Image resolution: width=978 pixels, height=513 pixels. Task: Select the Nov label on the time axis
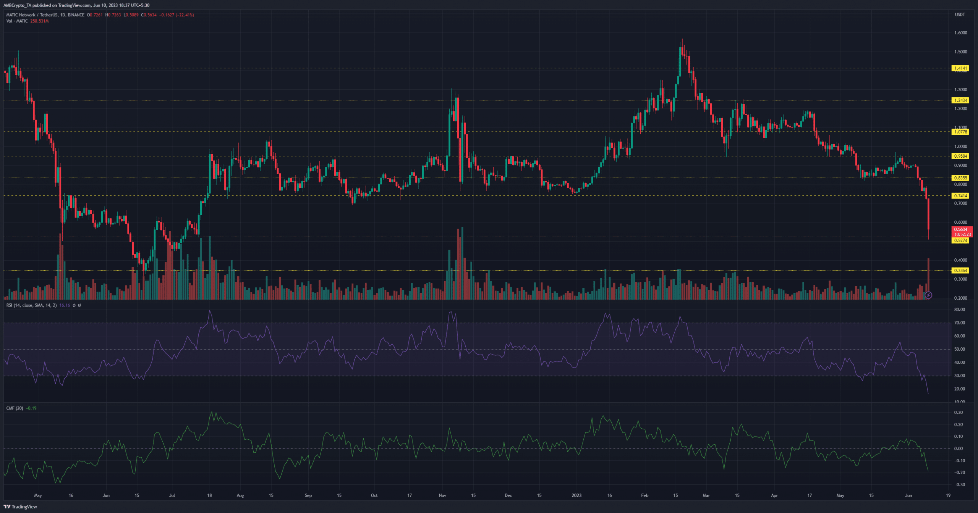tap(442, 495)
